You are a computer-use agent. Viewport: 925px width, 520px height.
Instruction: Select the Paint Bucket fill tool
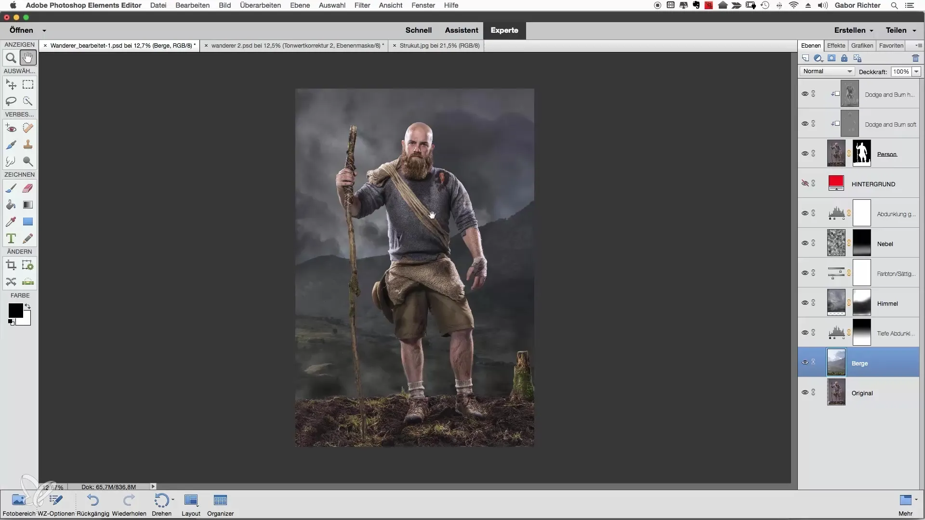point(11,205)
